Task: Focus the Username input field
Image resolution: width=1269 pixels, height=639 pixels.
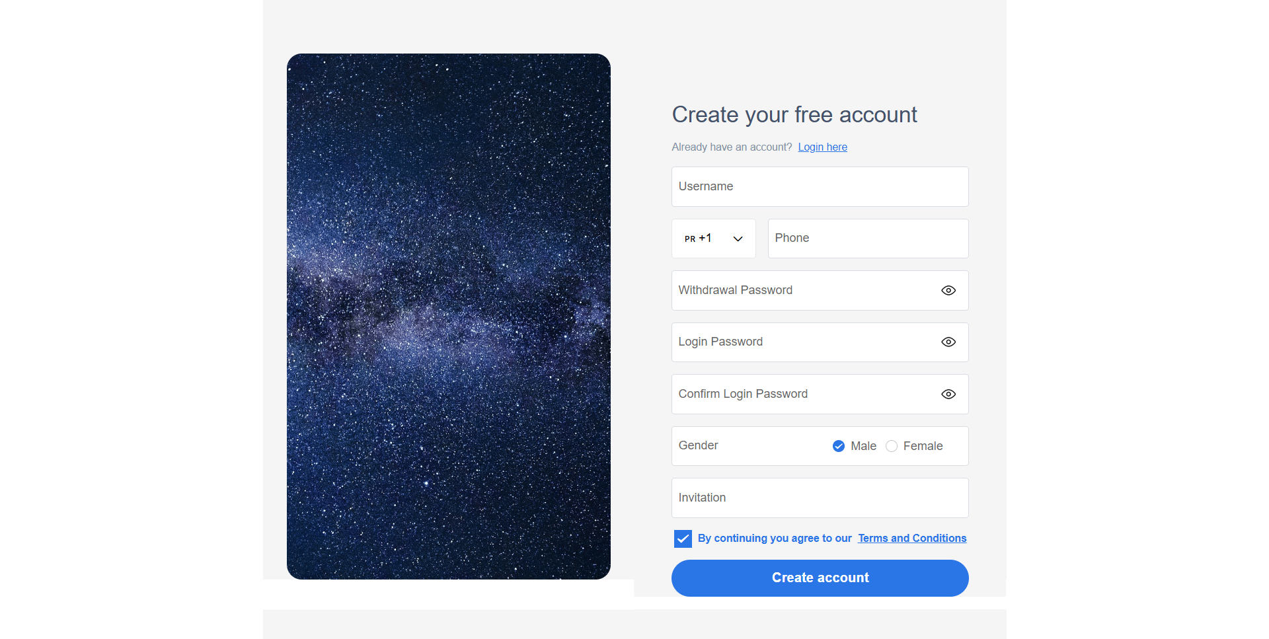Action: (820, 187)
